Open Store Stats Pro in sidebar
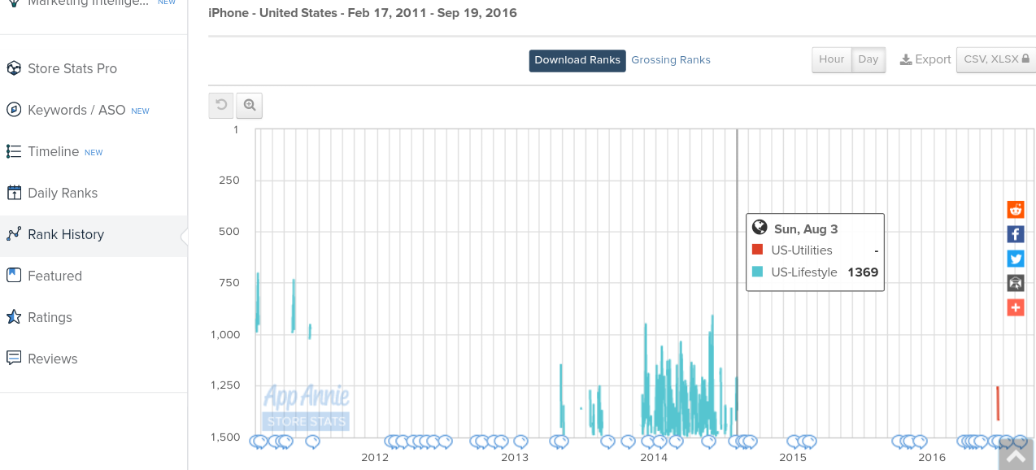This screenshot has width=1036, height=470. coord(72,68)
